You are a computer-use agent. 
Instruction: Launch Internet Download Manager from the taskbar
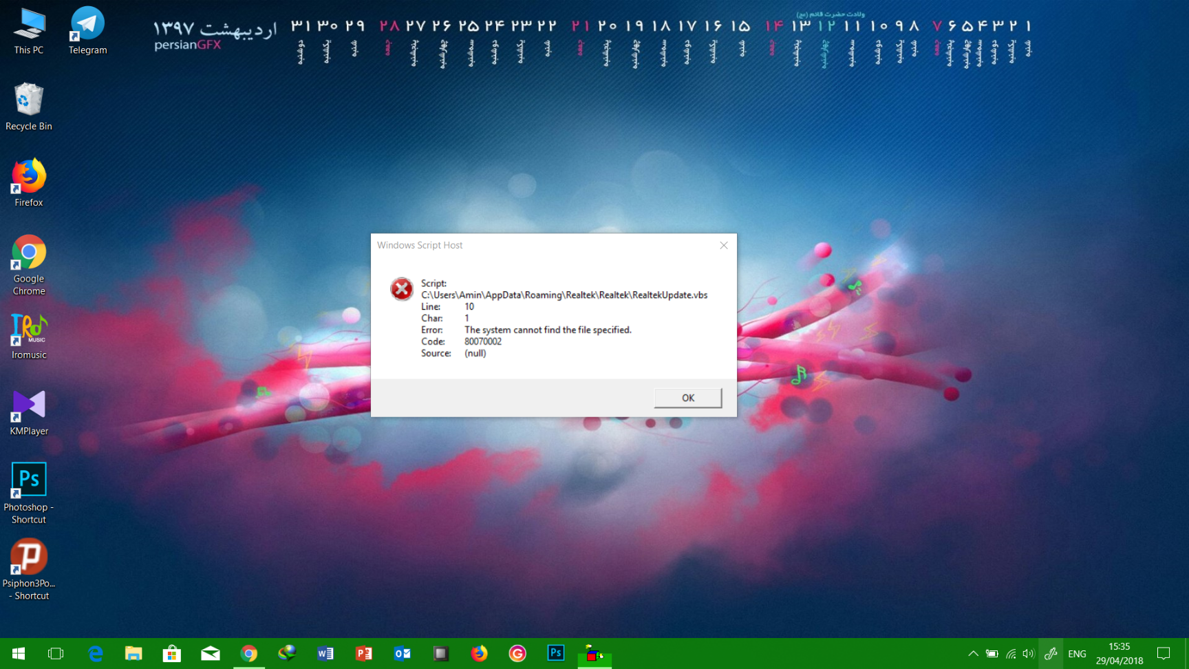(x=287, y=653)
